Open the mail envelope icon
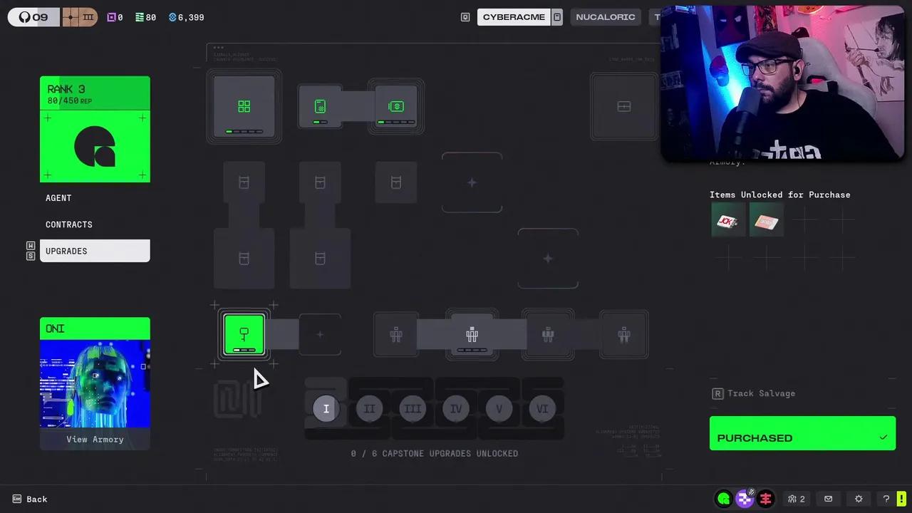 pos(828,499)
